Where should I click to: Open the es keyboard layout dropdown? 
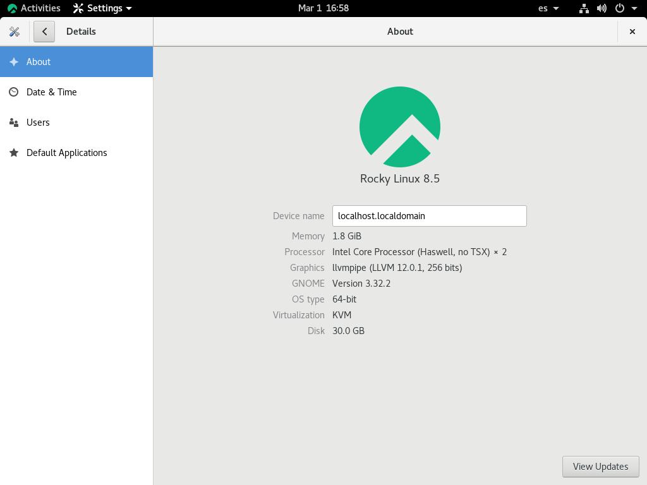pos(548,8)
